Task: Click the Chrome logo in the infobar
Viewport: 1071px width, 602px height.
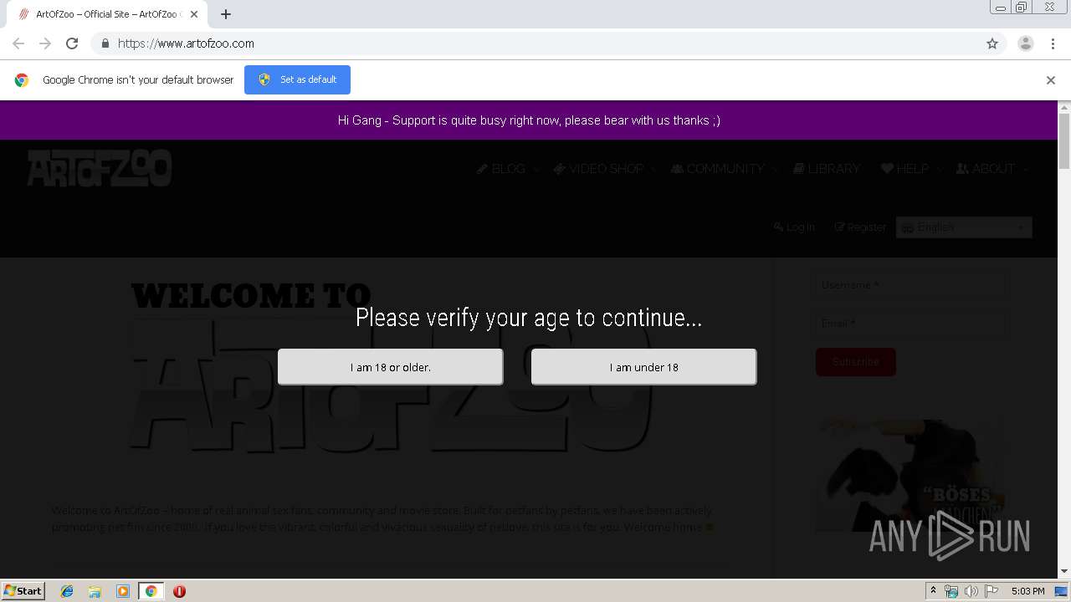Action: tap(22, 80)
